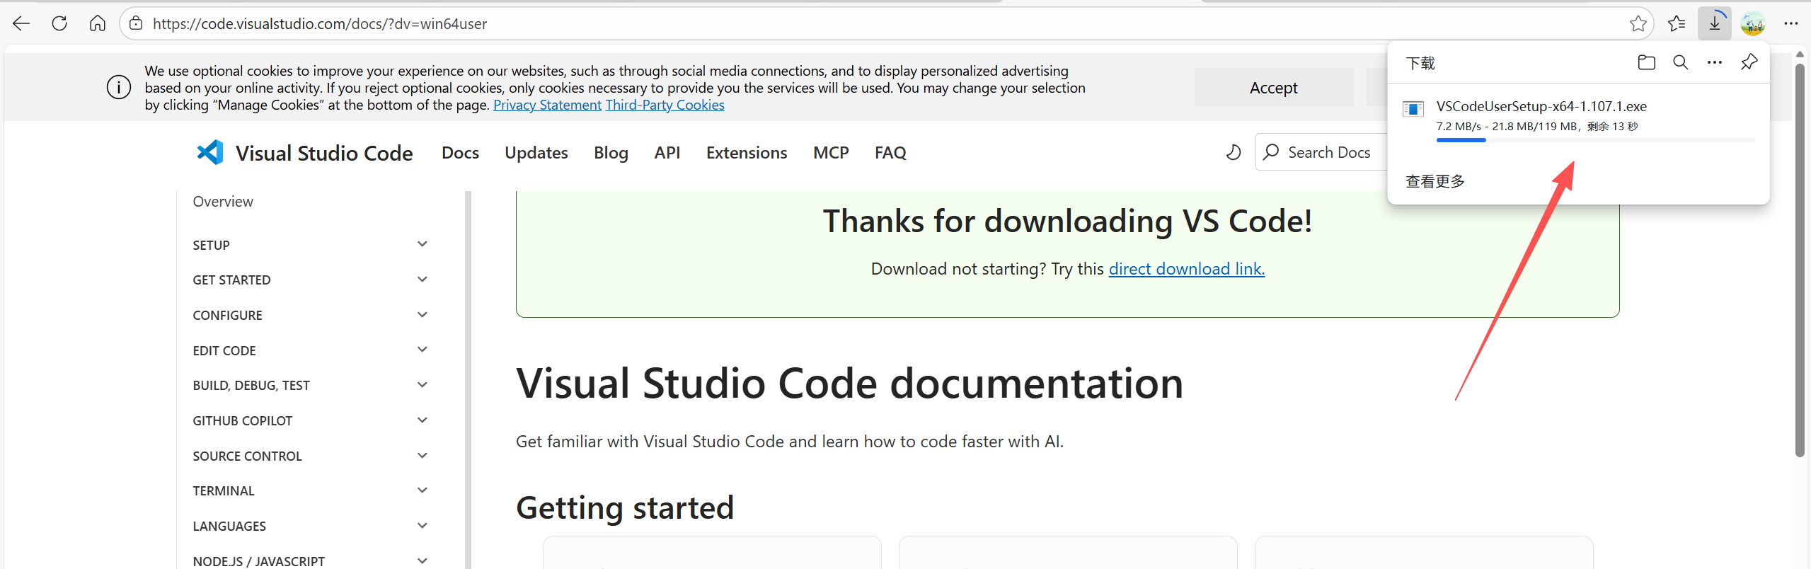Toggle dark theme with the moon icon
The image size is (1811, 569).
coord(1234,152)
